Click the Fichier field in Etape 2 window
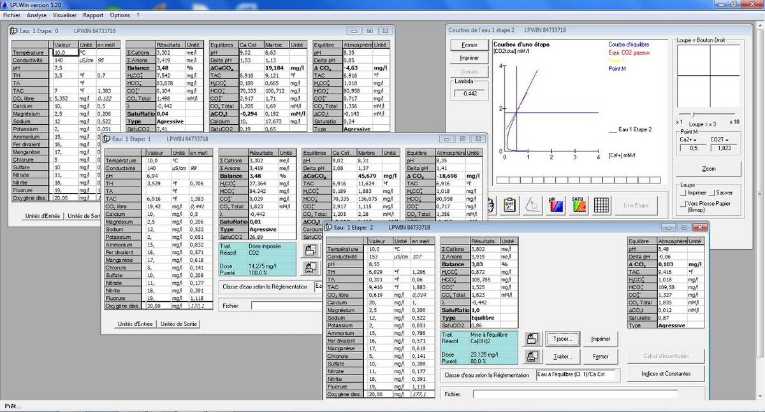The height and width of the screenshot is (412, 765). click(x=574, y=394)
